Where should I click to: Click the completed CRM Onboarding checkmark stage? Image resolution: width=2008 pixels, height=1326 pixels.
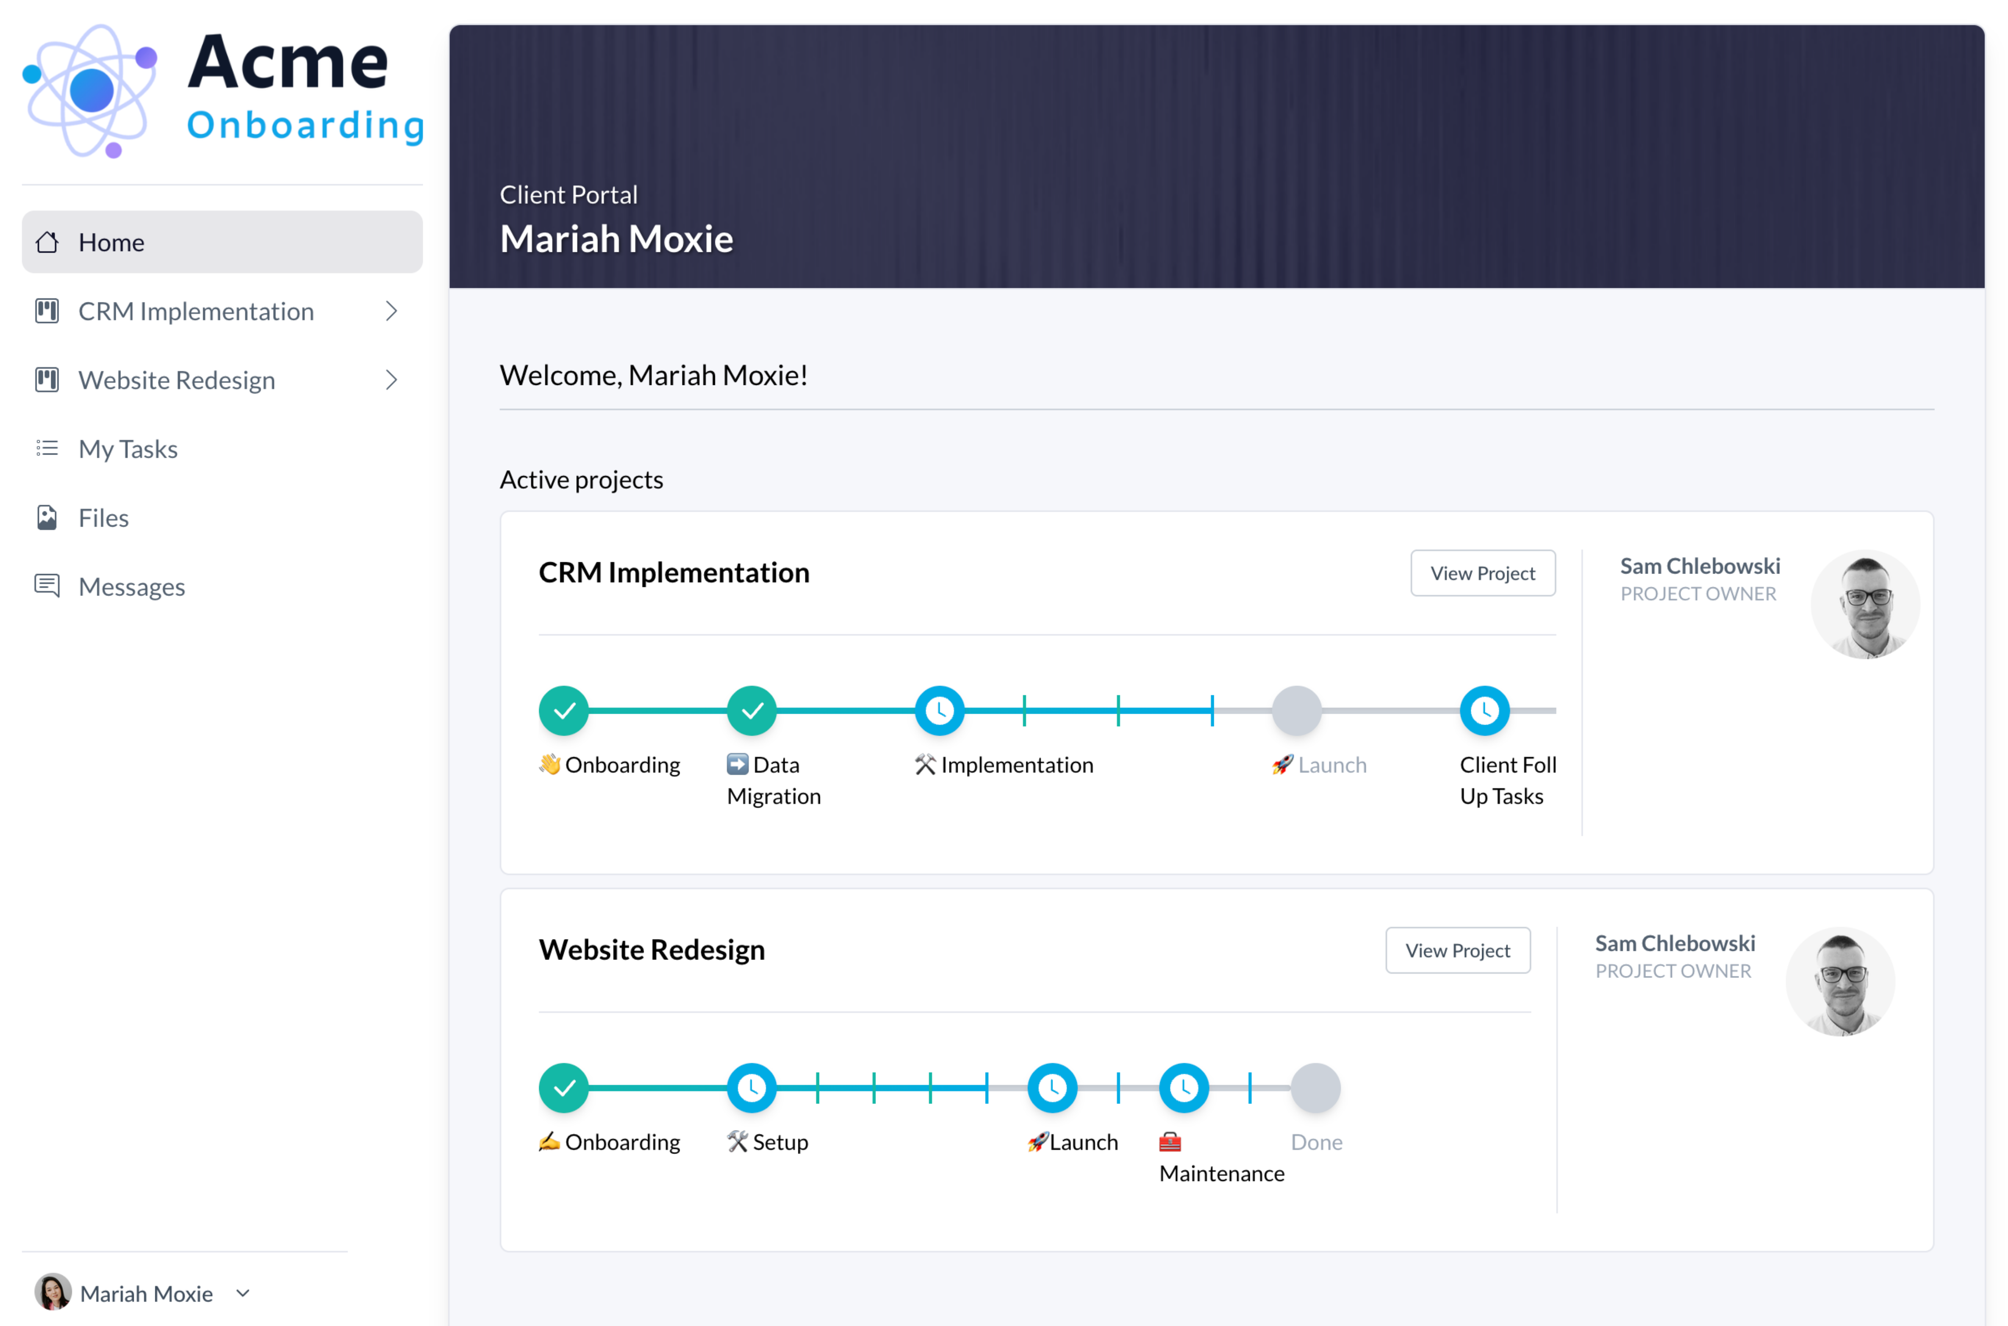coord(564,711)
